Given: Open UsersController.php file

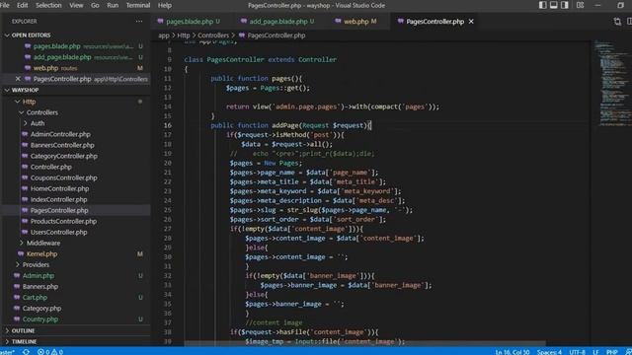Looking at the screenshot, I should (76, 233).
